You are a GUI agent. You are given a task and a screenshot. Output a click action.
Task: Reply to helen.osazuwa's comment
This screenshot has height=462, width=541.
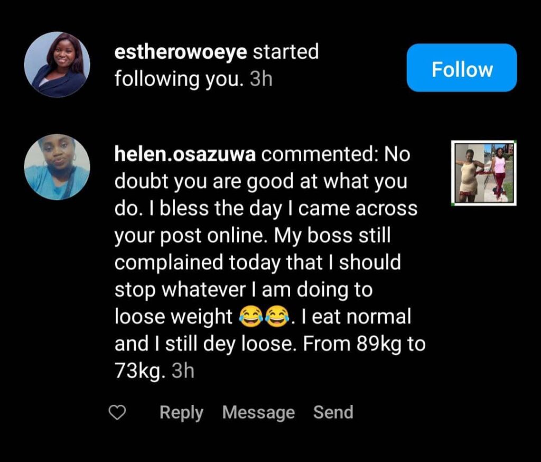(181, 413)
